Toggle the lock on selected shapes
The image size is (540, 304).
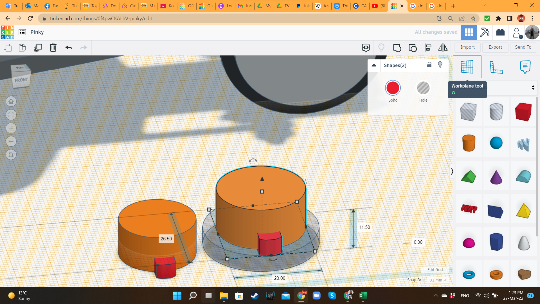point(429,65)
